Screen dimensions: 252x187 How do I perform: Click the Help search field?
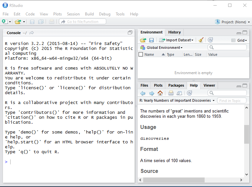(227, 93)
